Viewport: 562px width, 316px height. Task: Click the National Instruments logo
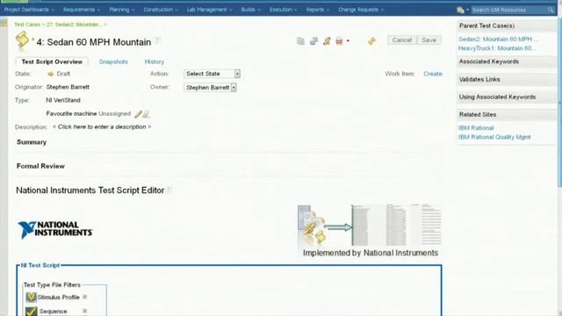pos(55,230)
